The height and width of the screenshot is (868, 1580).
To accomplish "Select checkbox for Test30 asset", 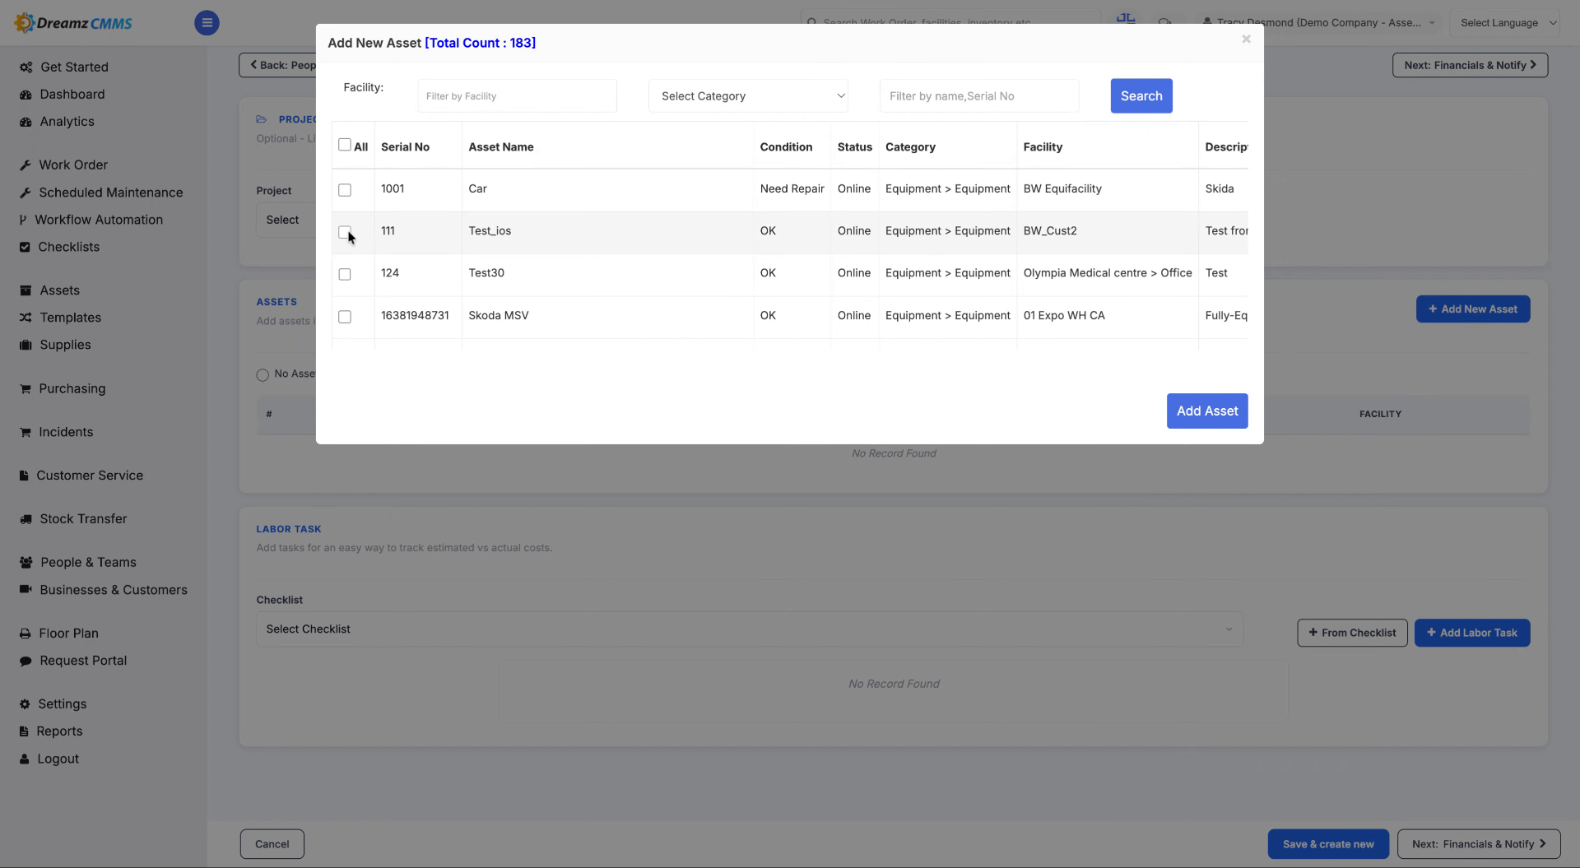I will pyautogui.click(x=345, y=274).
